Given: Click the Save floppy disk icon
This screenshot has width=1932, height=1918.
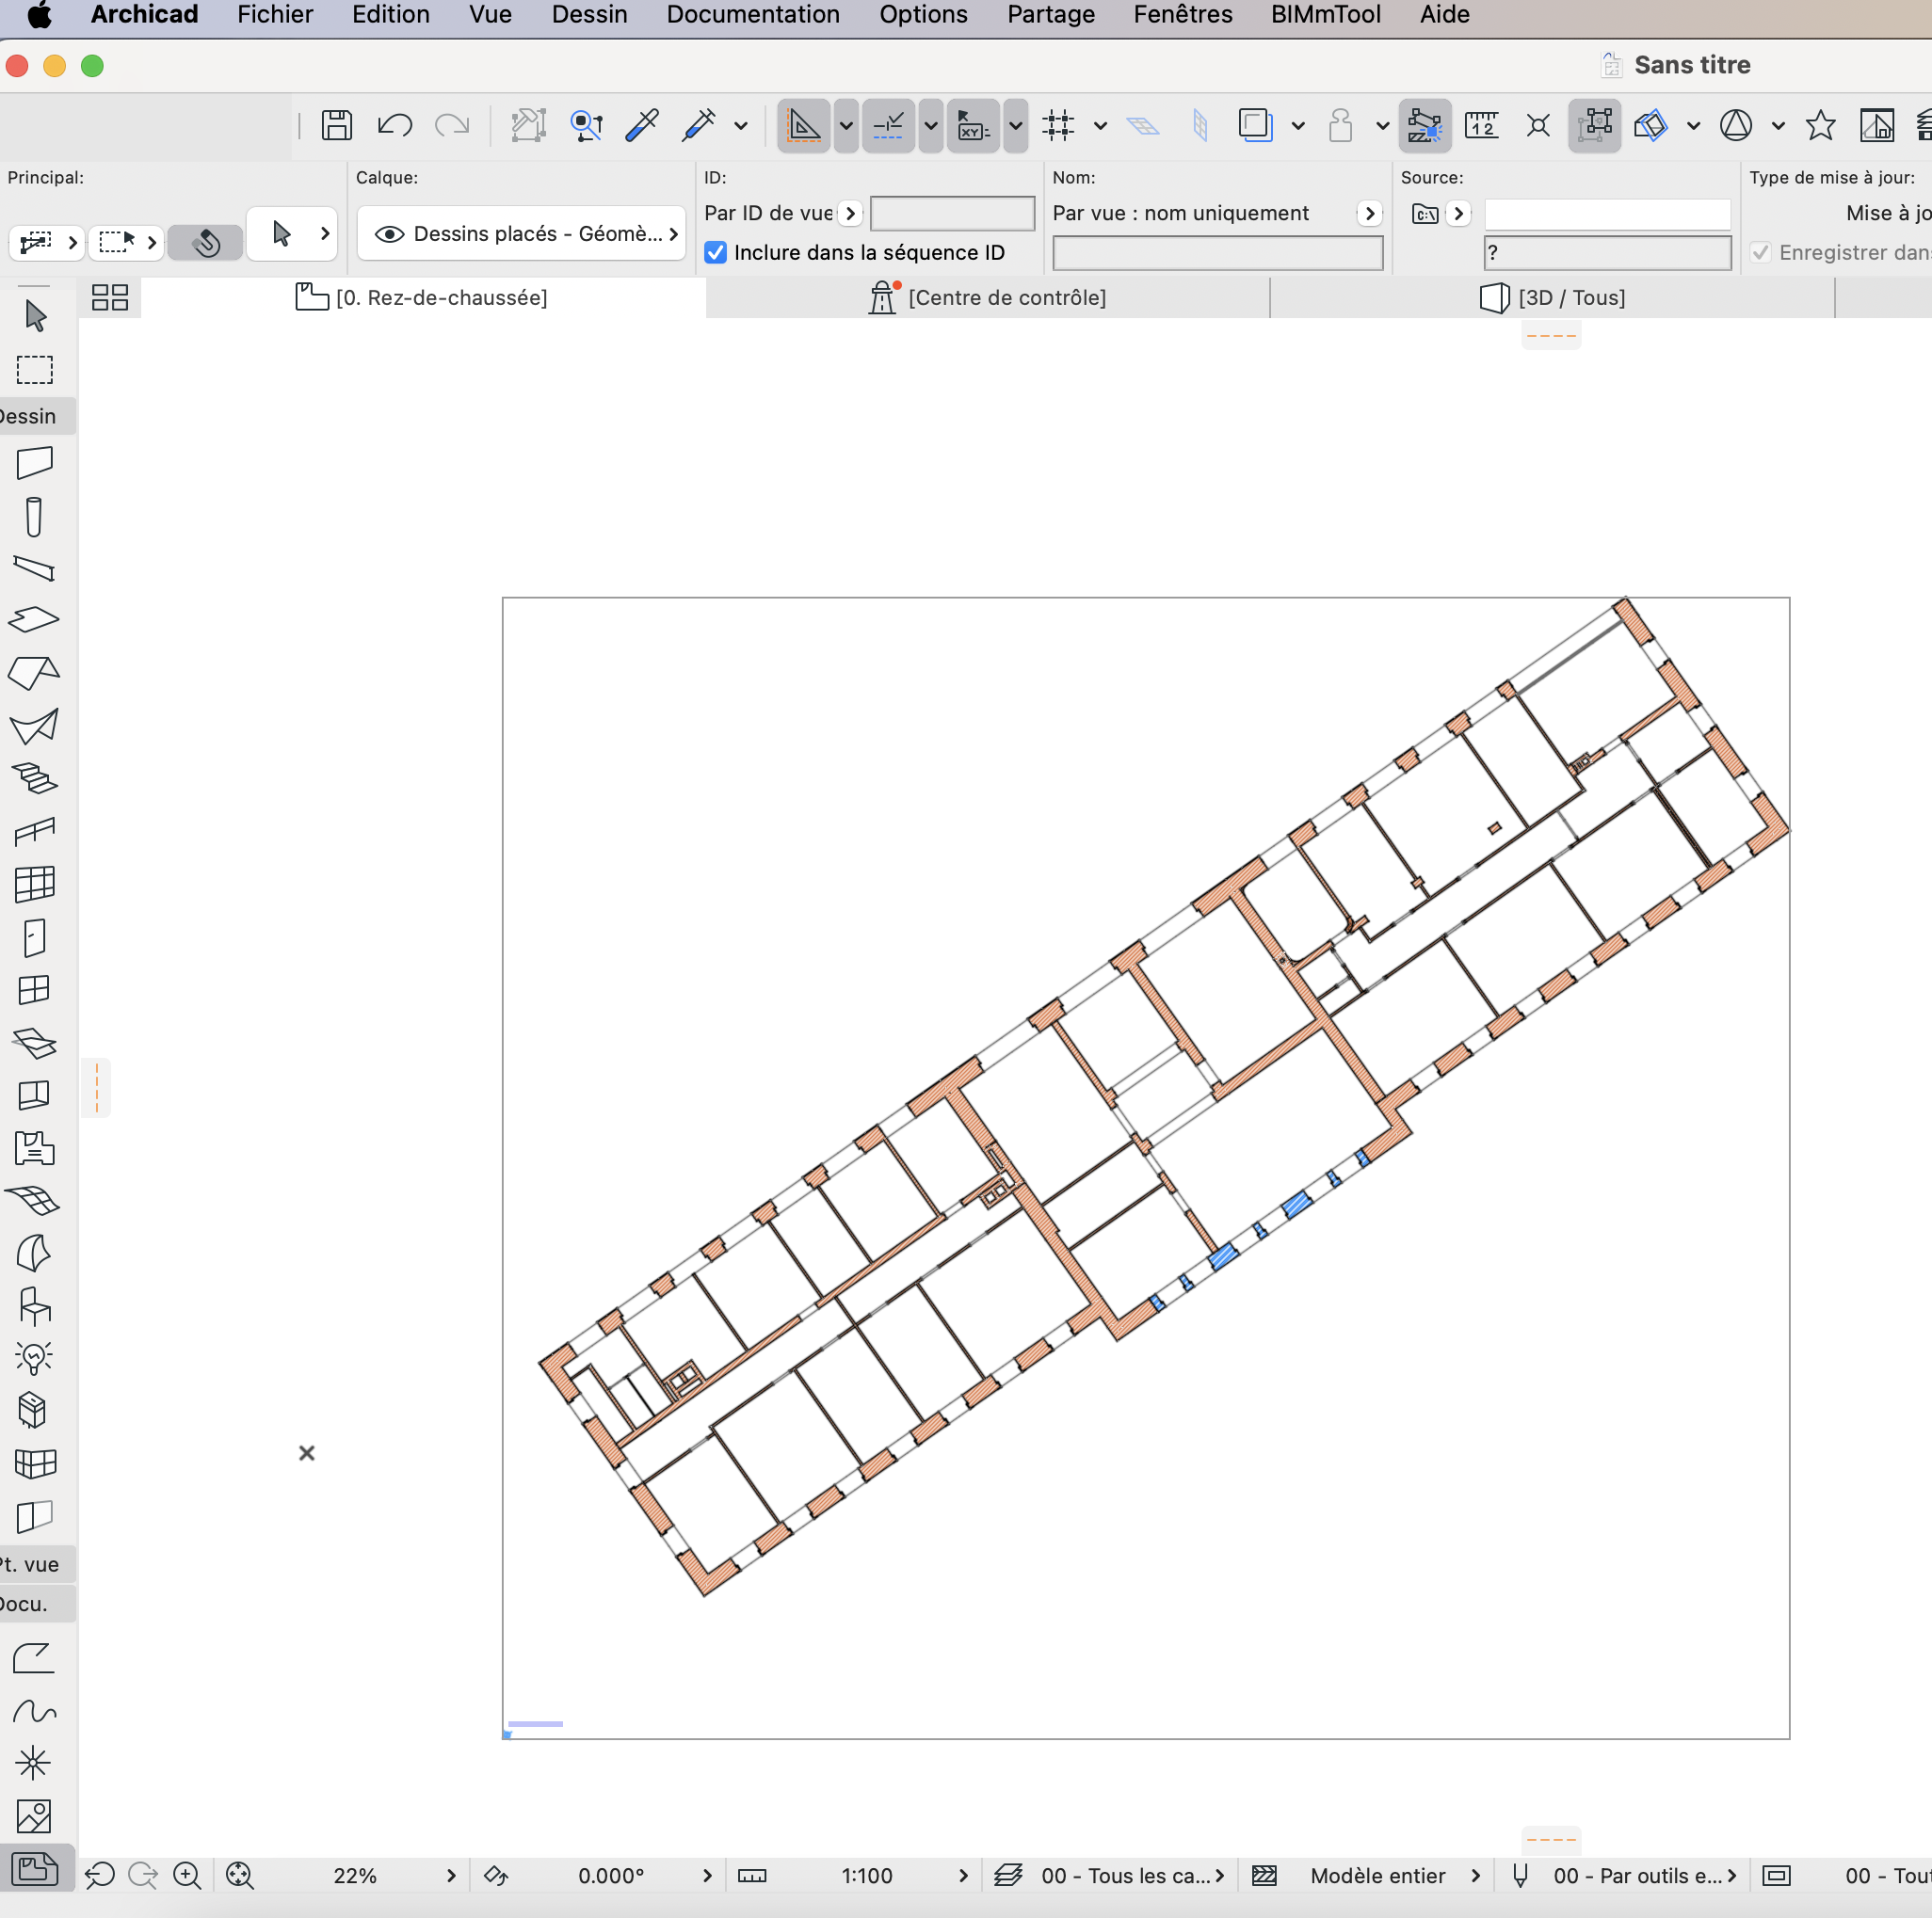Looking at the screenshot, I should pyautogui.click(x=337, y=125).
